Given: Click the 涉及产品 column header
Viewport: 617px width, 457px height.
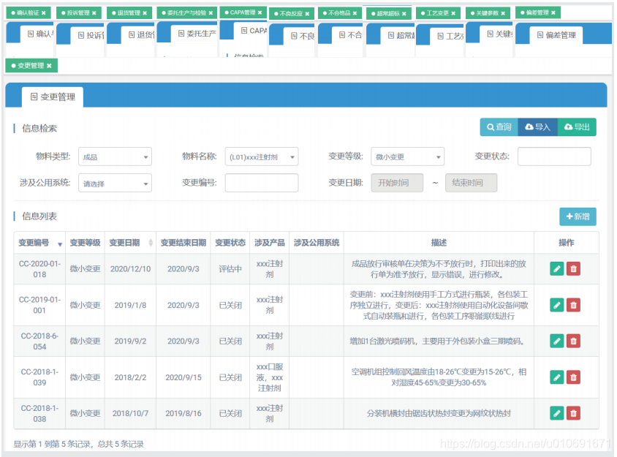Looking at the screenshot, I should point(270,243).
